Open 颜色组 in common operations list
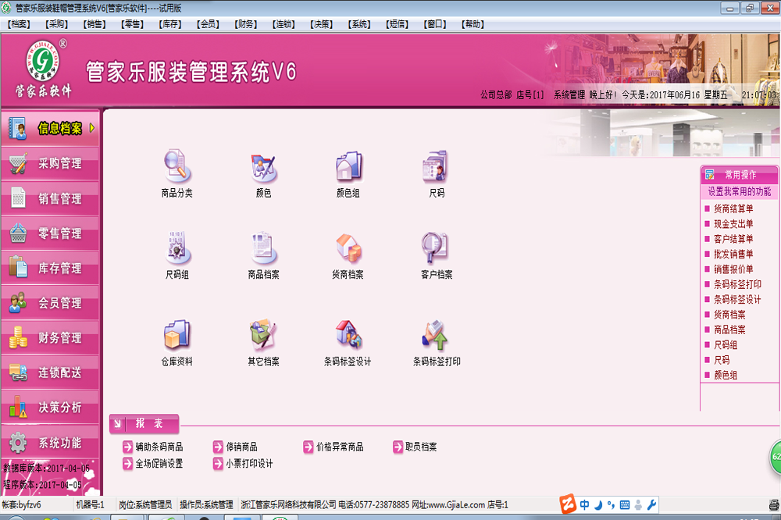 [x=726, y=375]
